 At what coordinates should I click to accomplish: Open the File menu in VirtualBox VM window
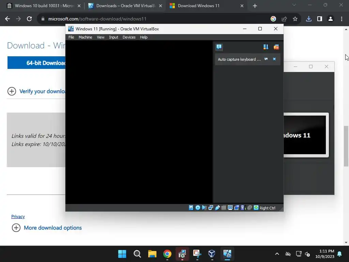pyautogui.click(x=71, y=37)
